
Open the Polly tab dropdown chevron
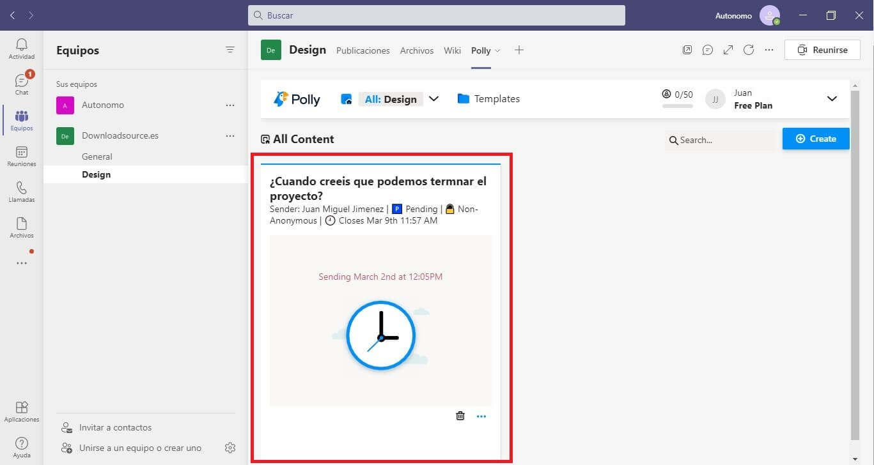497,50
